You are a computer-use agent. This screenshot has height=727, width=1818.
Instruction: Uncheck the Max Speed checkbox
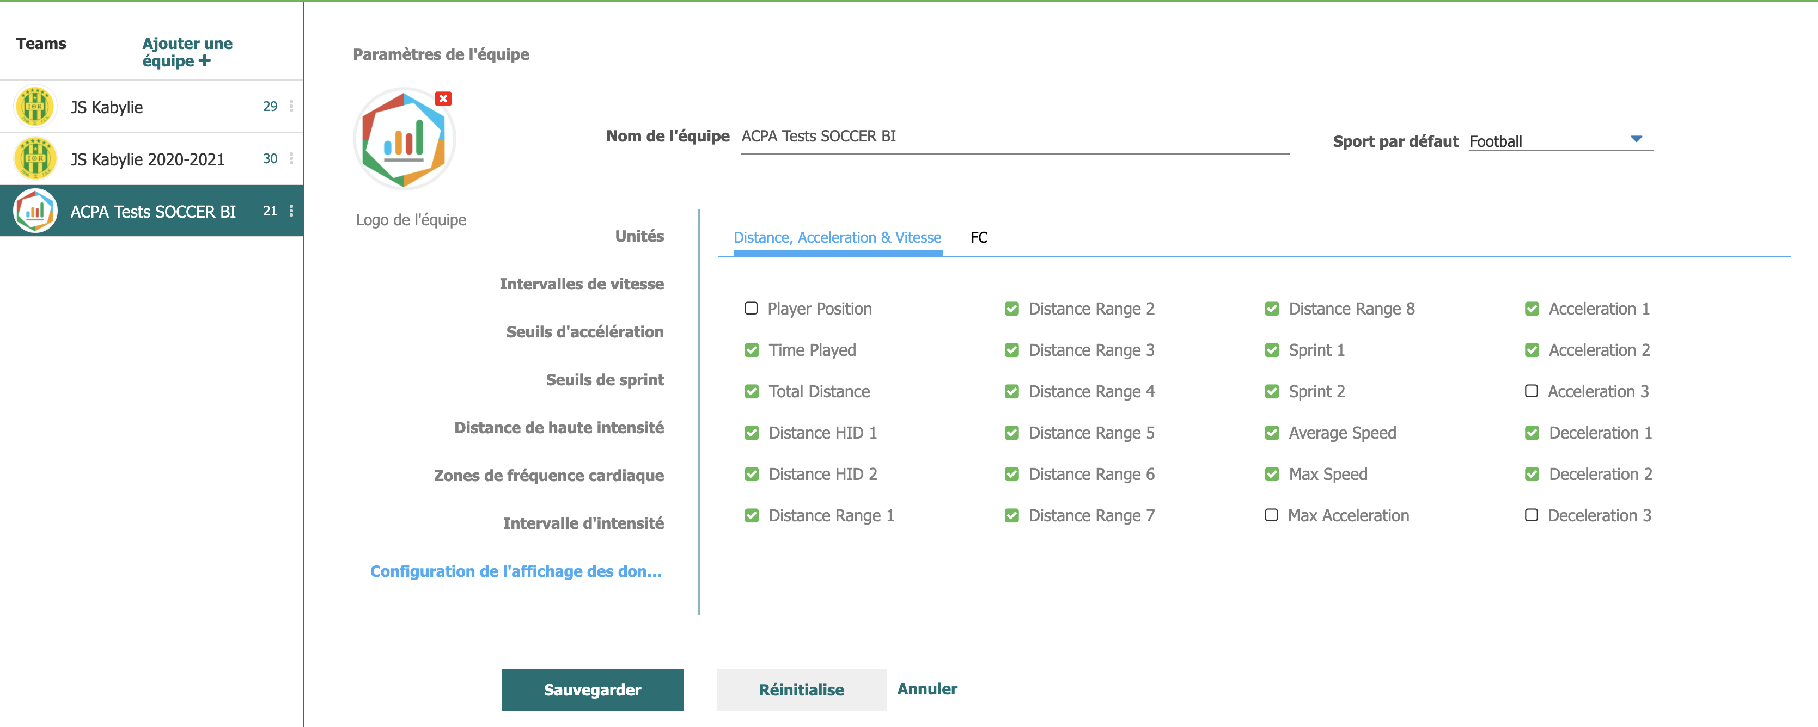click(1271, 474)
